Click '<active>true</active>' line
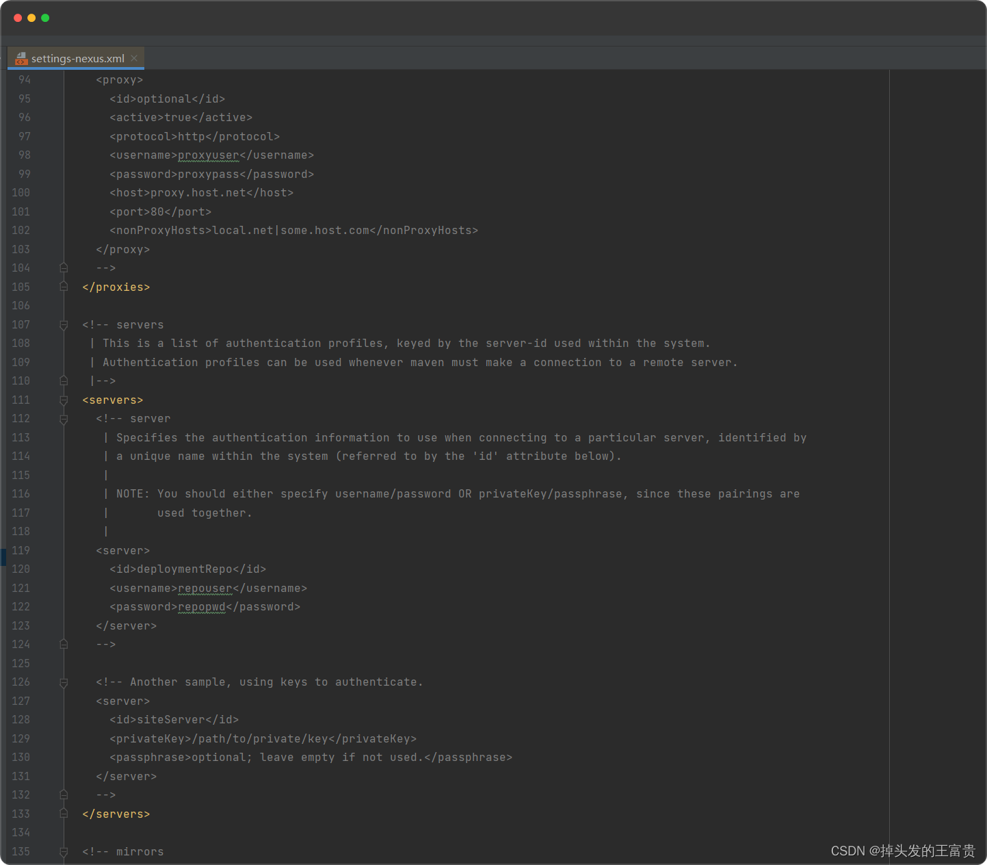The height and width of the screenshot is (865, 987). click(181, 118)
